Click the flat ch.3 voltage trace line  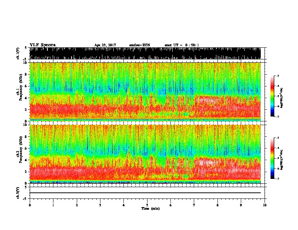coord(145,193)
